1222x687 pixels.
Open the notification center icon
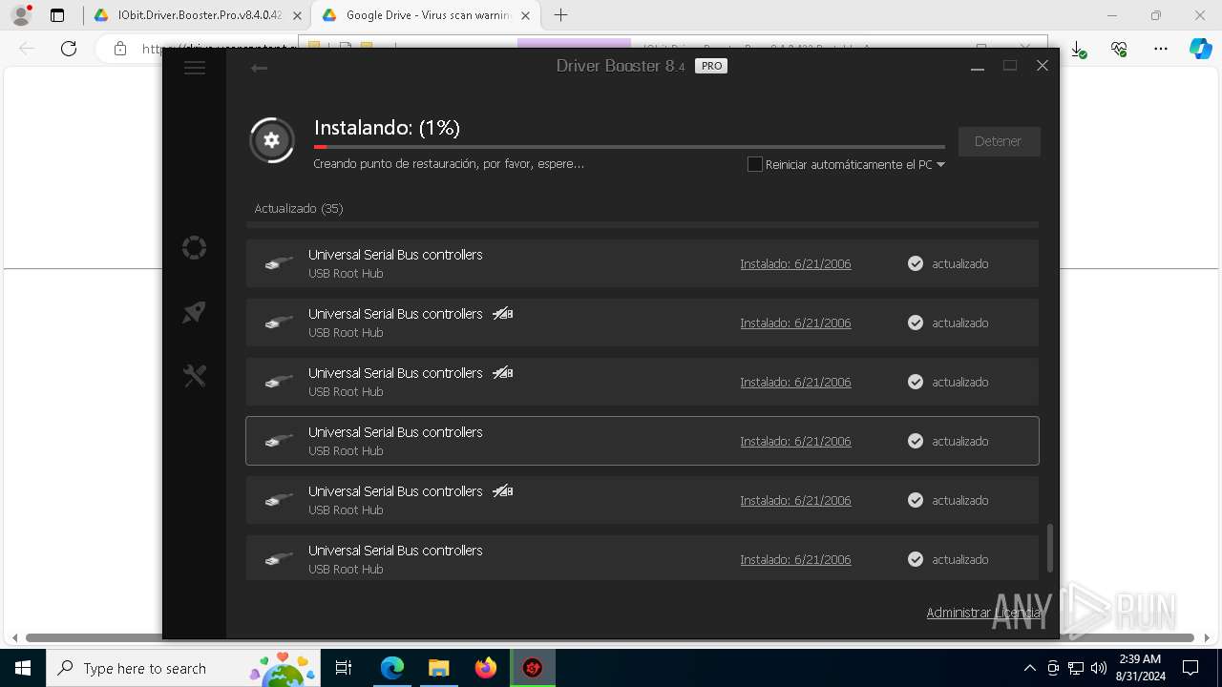click(1190, 668)
